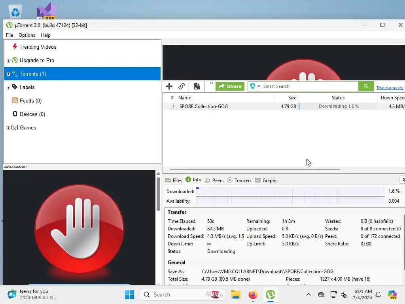Click the 8 of 8 connected Seeds value

(x=380, y=229)
